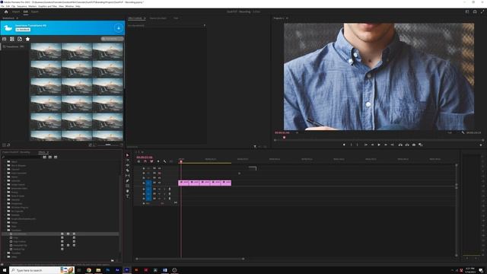Select the Track Select Forward tool
The height and width of the screenshot is (274, 487).
(127, 161)
